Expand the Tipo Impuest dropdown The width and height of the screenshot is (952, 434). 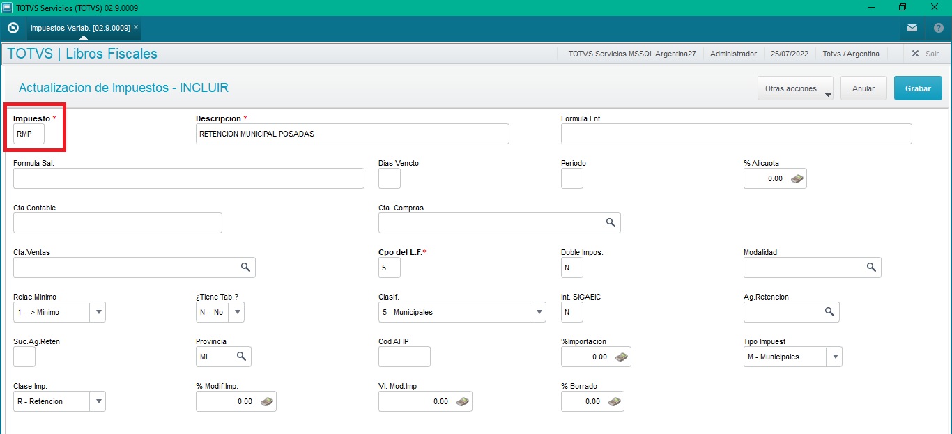tap(834, 357)
